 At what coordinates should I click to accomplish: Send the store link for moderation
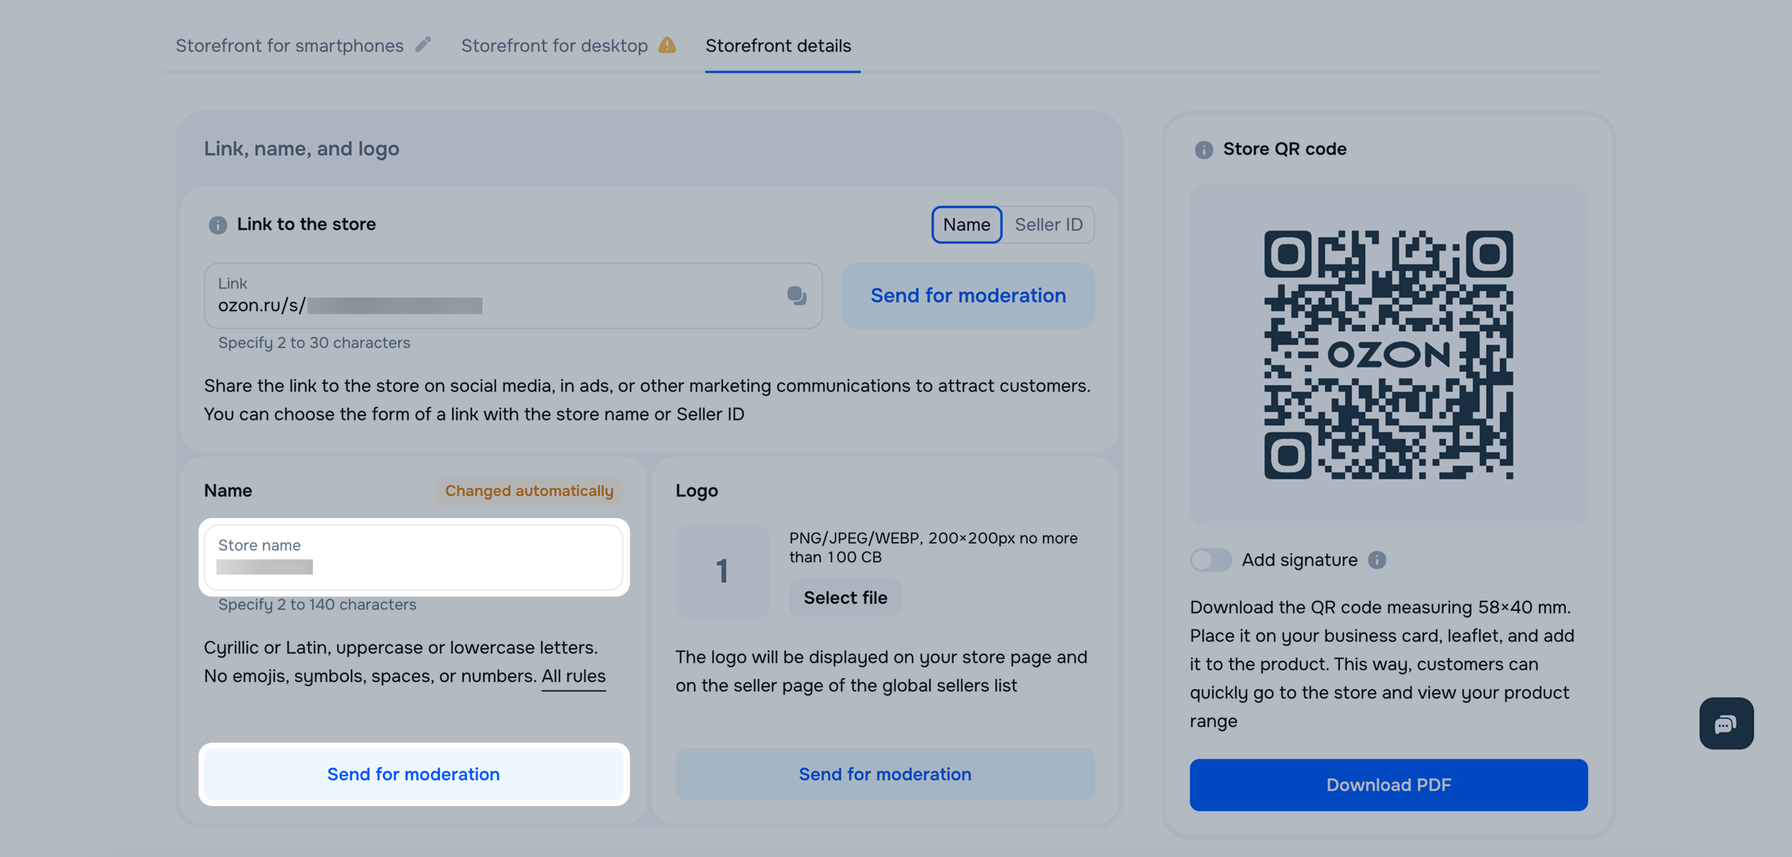(x=968, y=296)
